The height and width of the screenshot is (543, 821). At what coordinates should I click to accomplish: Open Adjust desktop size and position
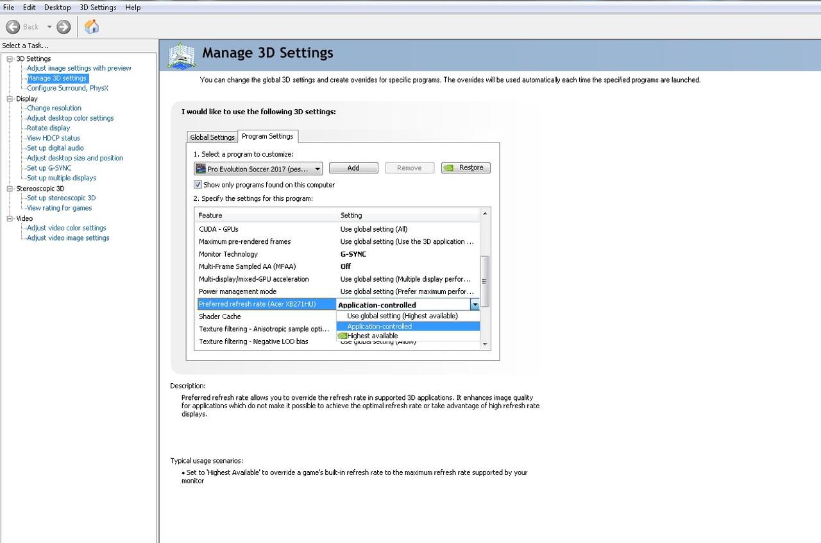[75, 158]
